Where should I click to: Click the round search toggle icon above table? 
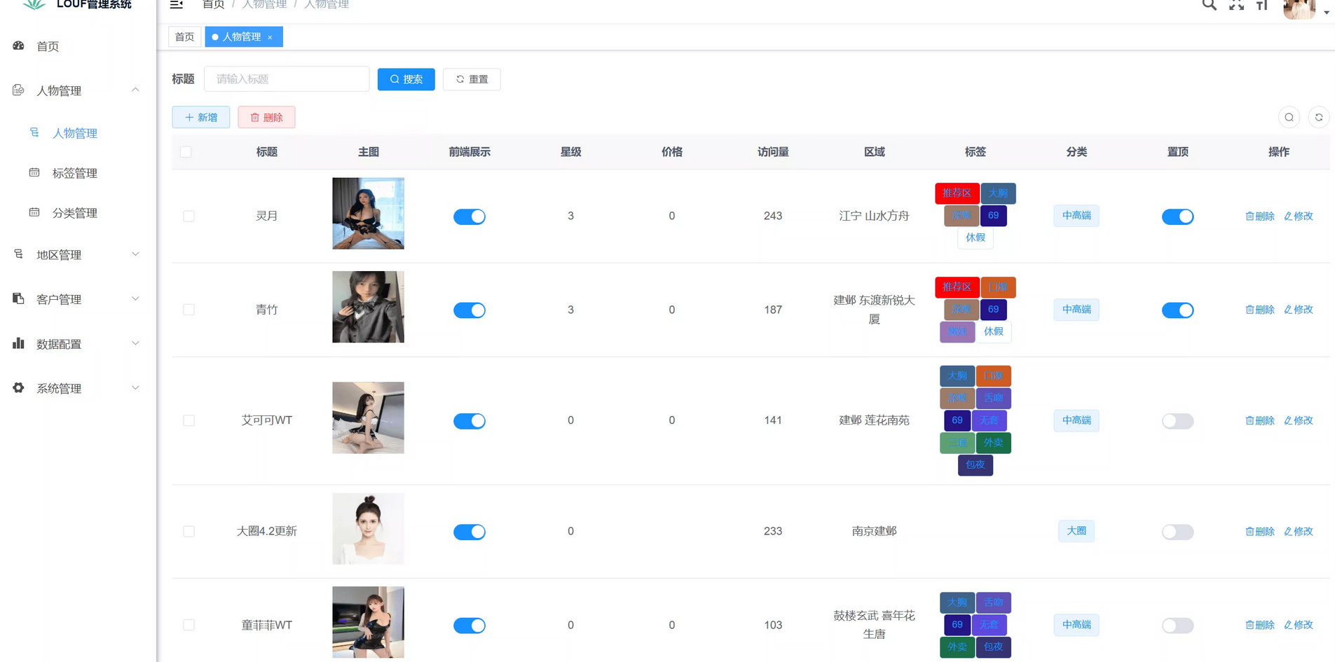1289,118
